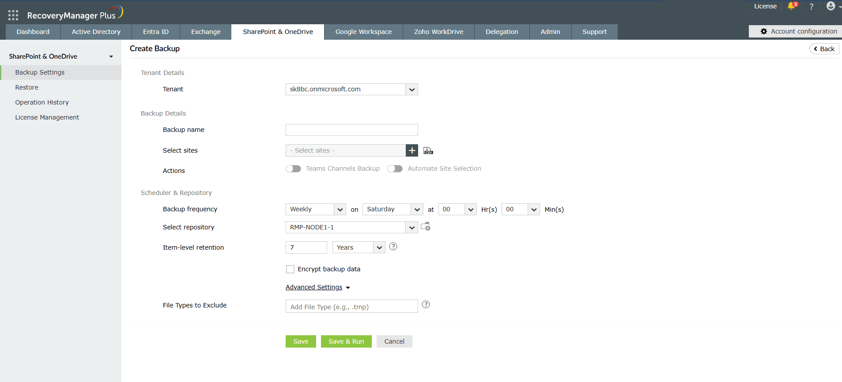Go to the Admin tab
Image resolution: width=842 pixels, height=382 pixels.
[x=551, y=32]
